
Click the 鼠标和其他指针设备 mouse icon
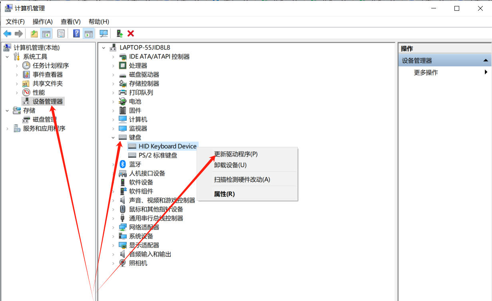point(123,209)
